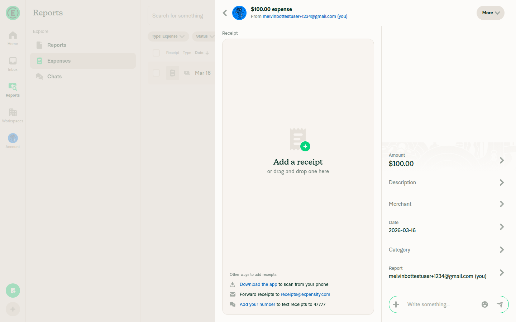Open the More dropdown menu
516x322 pixels.
[490, 13]
